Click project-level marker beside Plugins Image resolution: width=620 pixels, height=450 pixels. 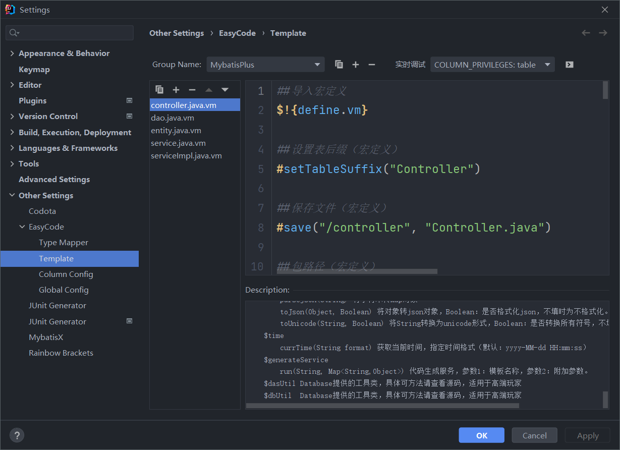tap(129, 100)
